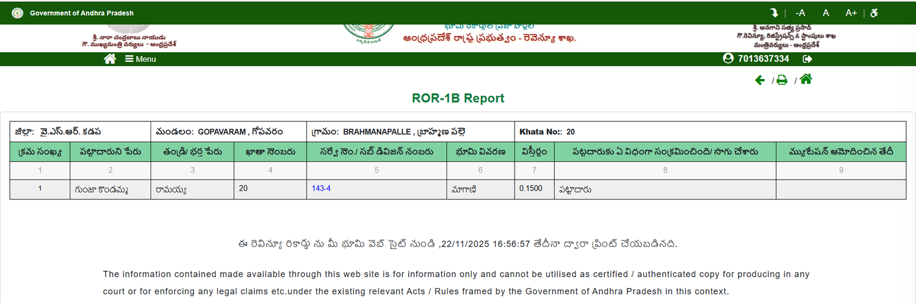916x303 pixels.
Task: Click the భూమి వివరణ column header
Action: [480, 152]
